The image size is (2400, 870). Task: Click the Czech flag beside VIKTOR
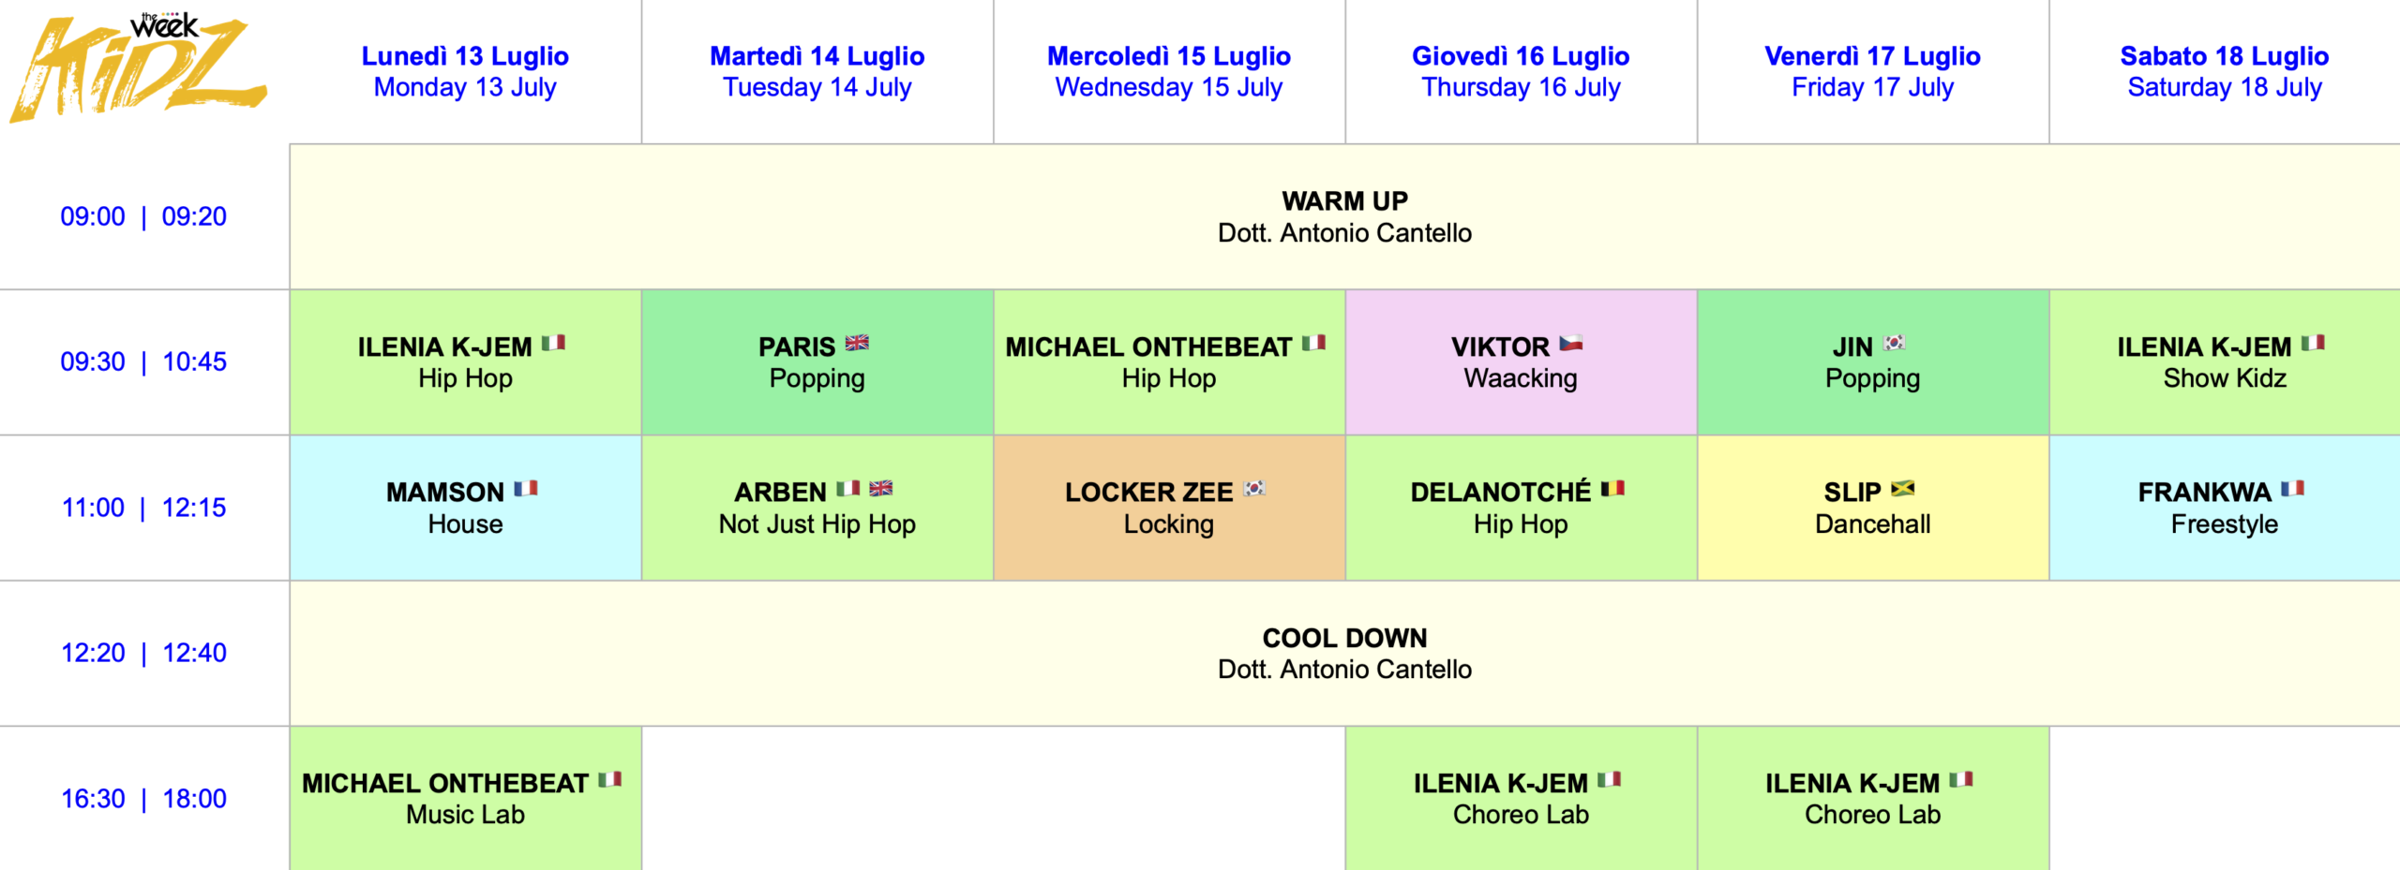(x=1571, y=343)
